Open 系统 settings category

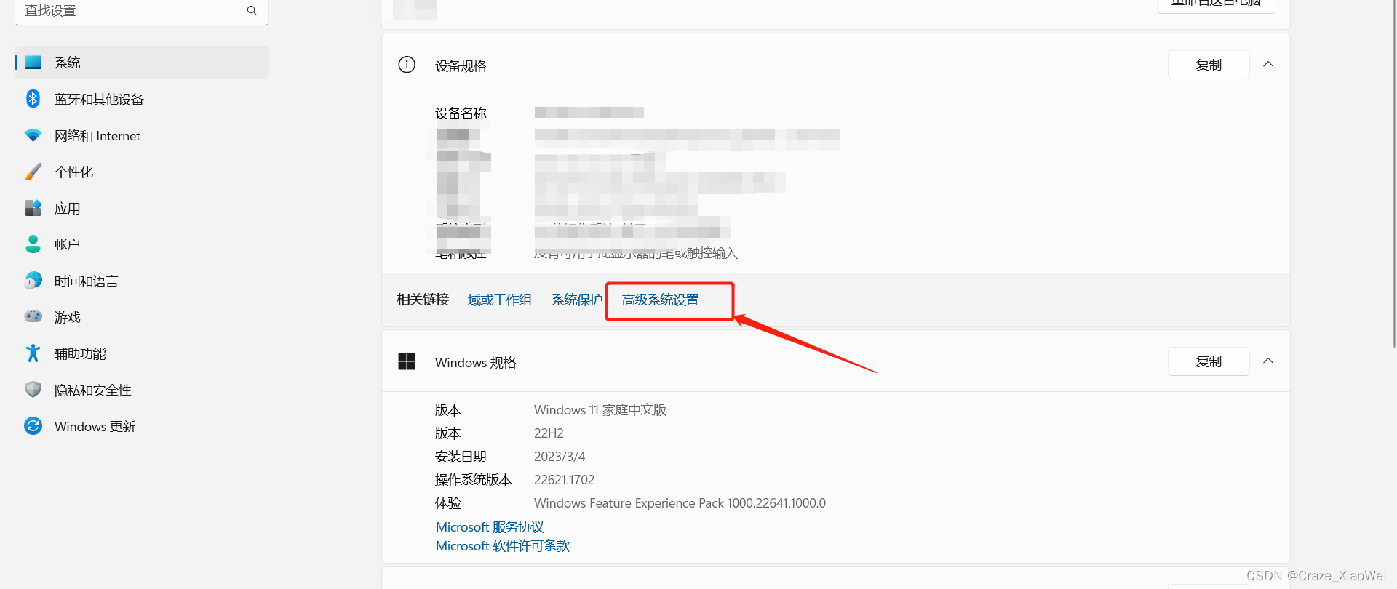(x=142, y=63)
